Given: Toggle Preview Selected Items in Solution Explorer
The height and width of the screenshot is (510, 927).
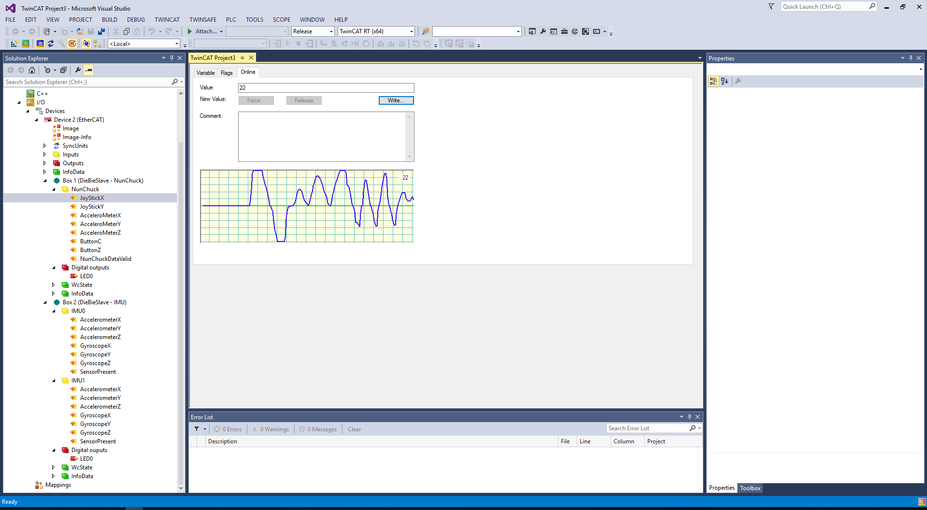Looking at the screenshot, I should (88, 70).
